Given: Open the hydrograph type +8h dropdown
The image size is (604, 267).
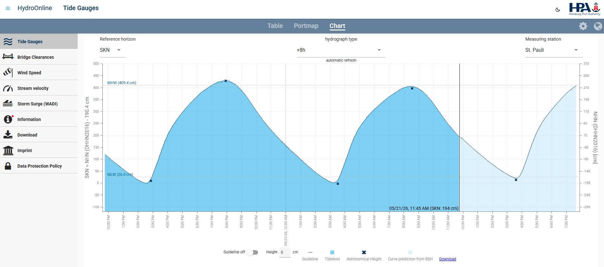Looking at the screenshot, I should tap(341, 50).
